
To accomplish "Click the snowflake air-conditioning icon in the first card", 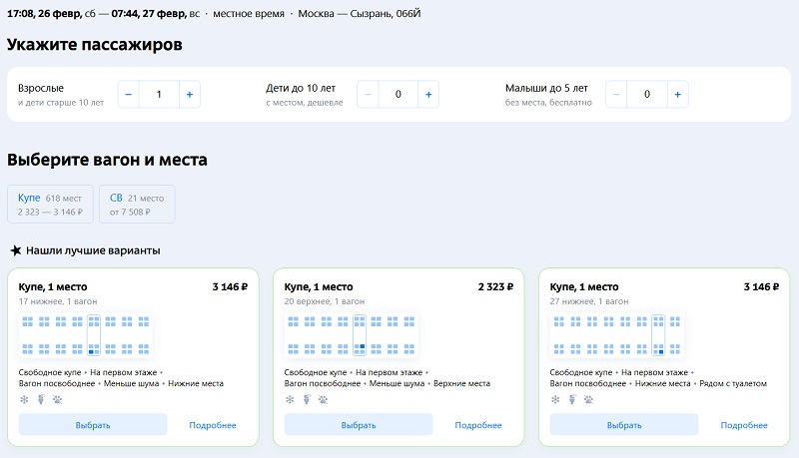I will (x=24, y=400).
